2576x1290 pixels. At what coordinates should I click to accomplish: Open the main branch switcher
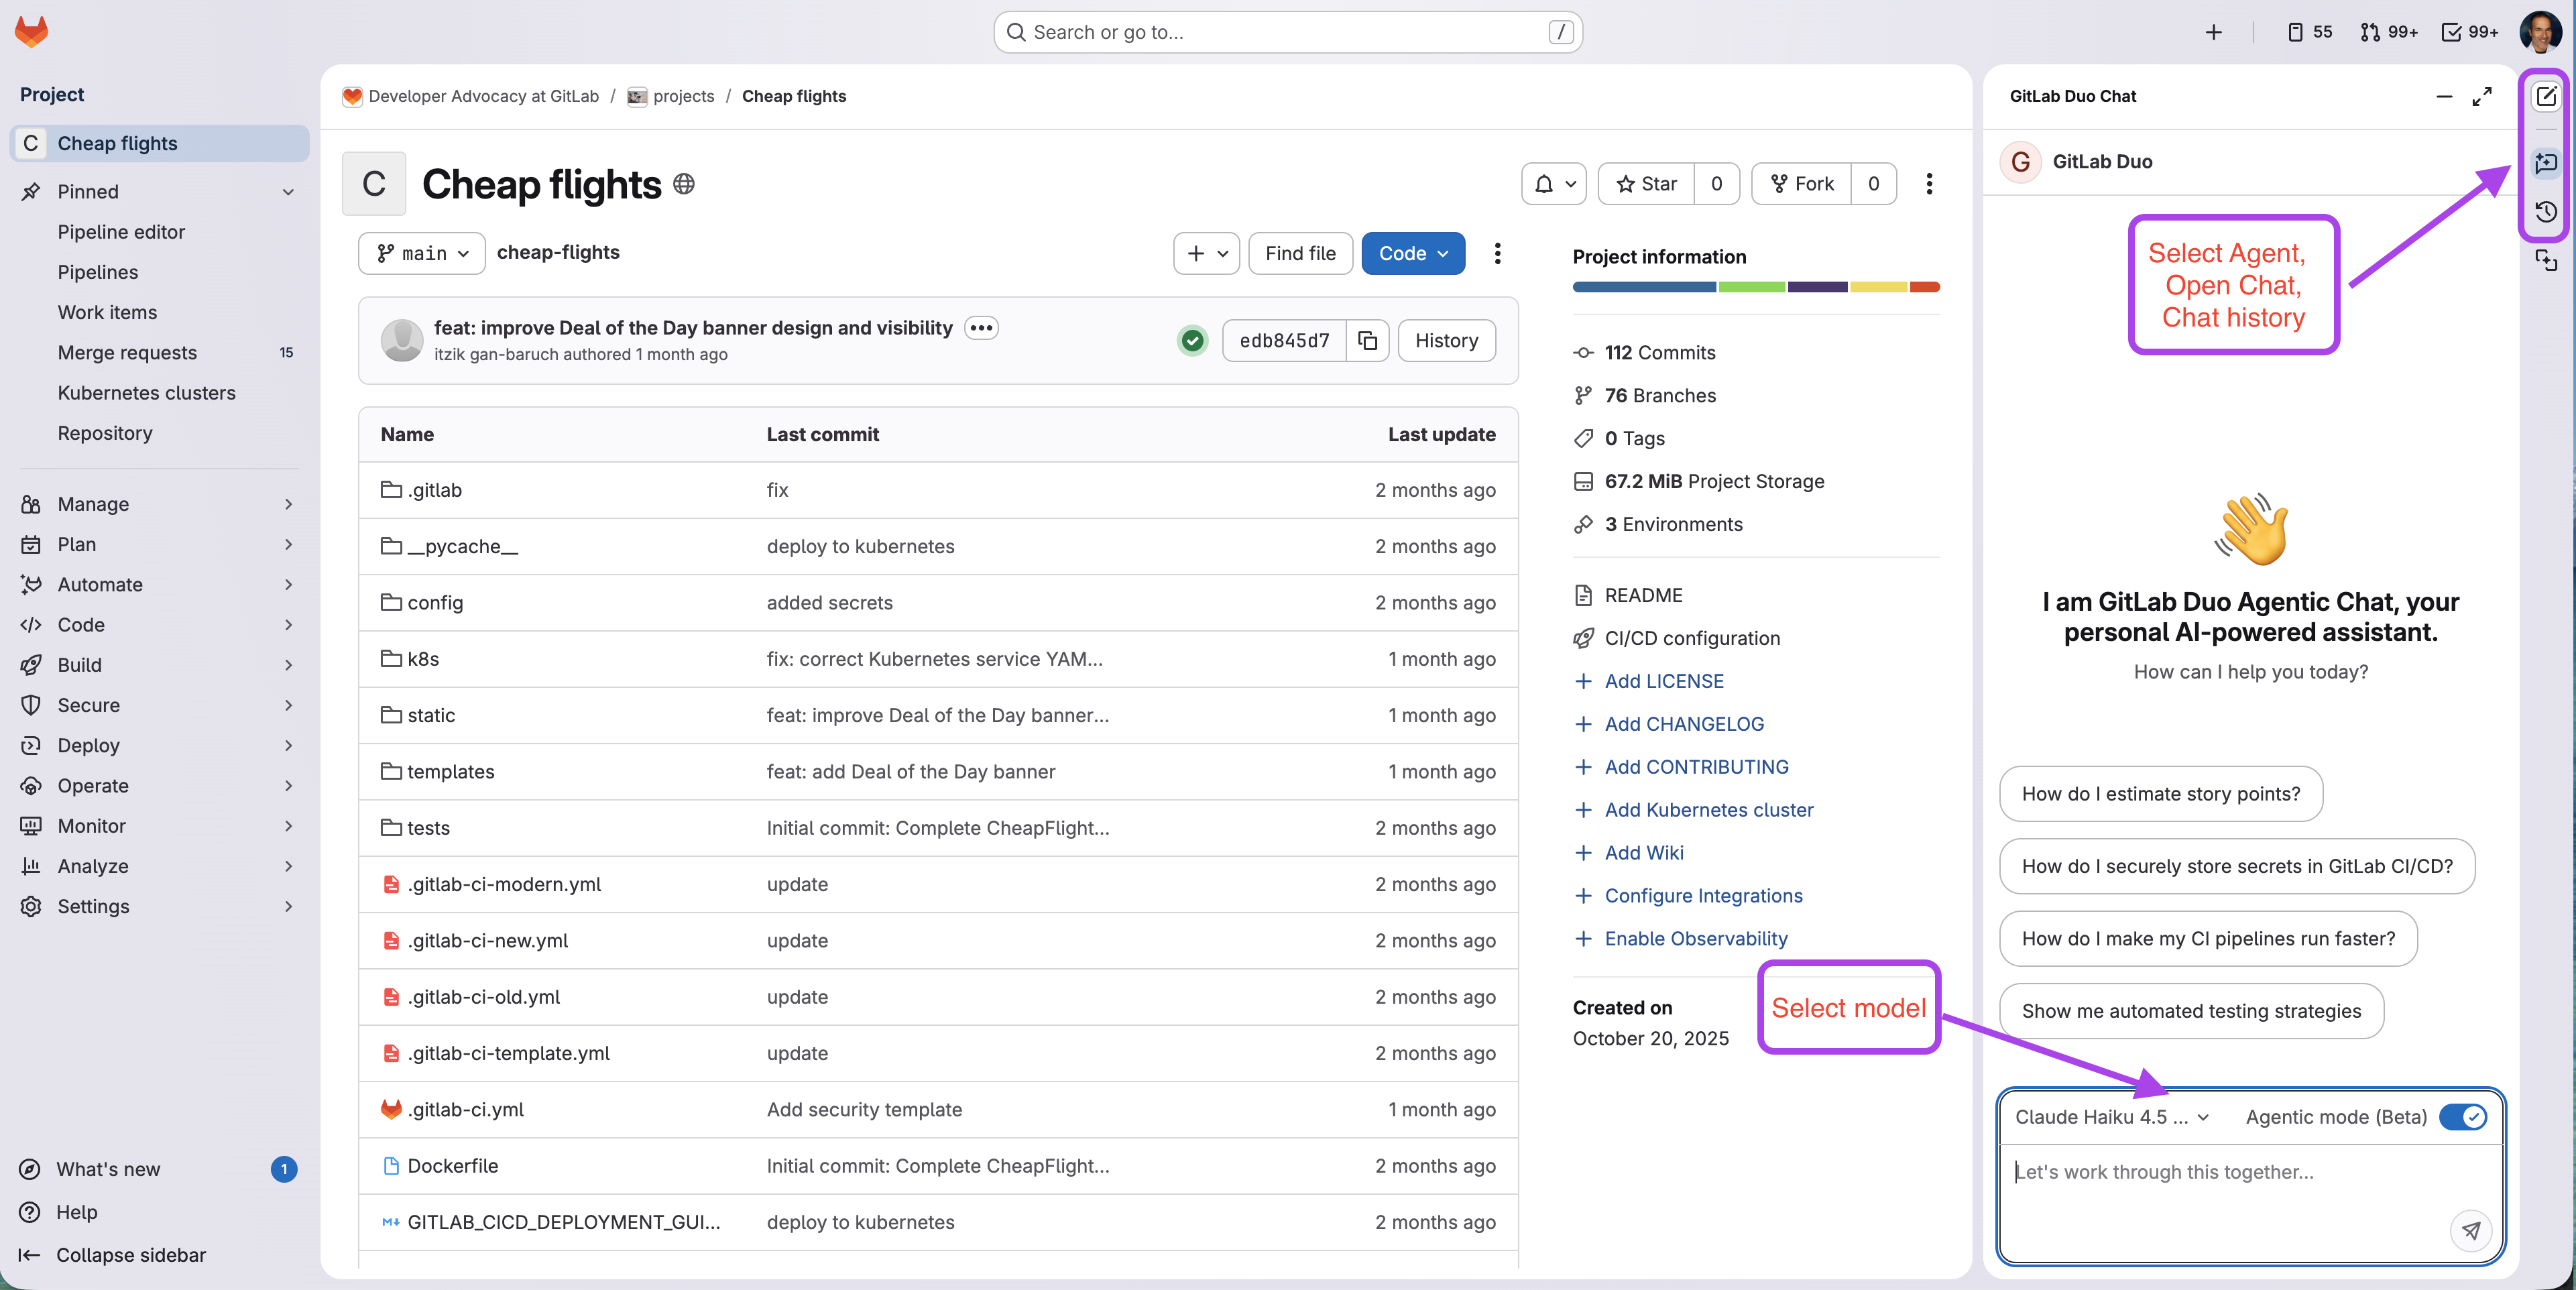click(420, 253)
